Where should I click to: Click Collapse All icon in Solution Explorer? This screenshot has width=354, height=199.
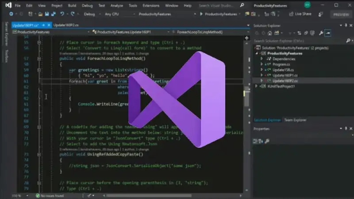(306, 33)
